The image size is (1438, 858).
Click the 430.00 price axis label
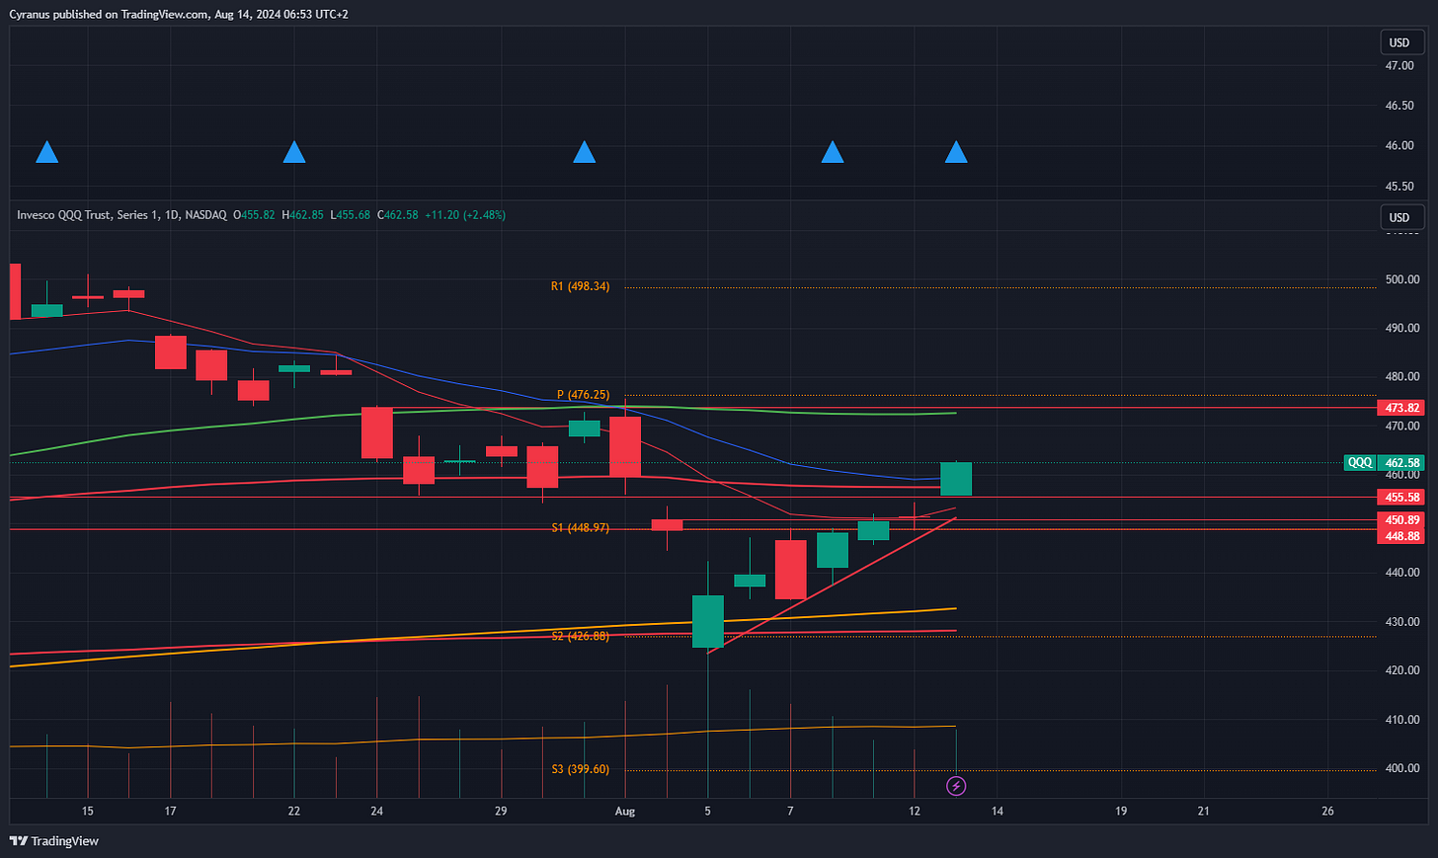[x=1402, y=622]
